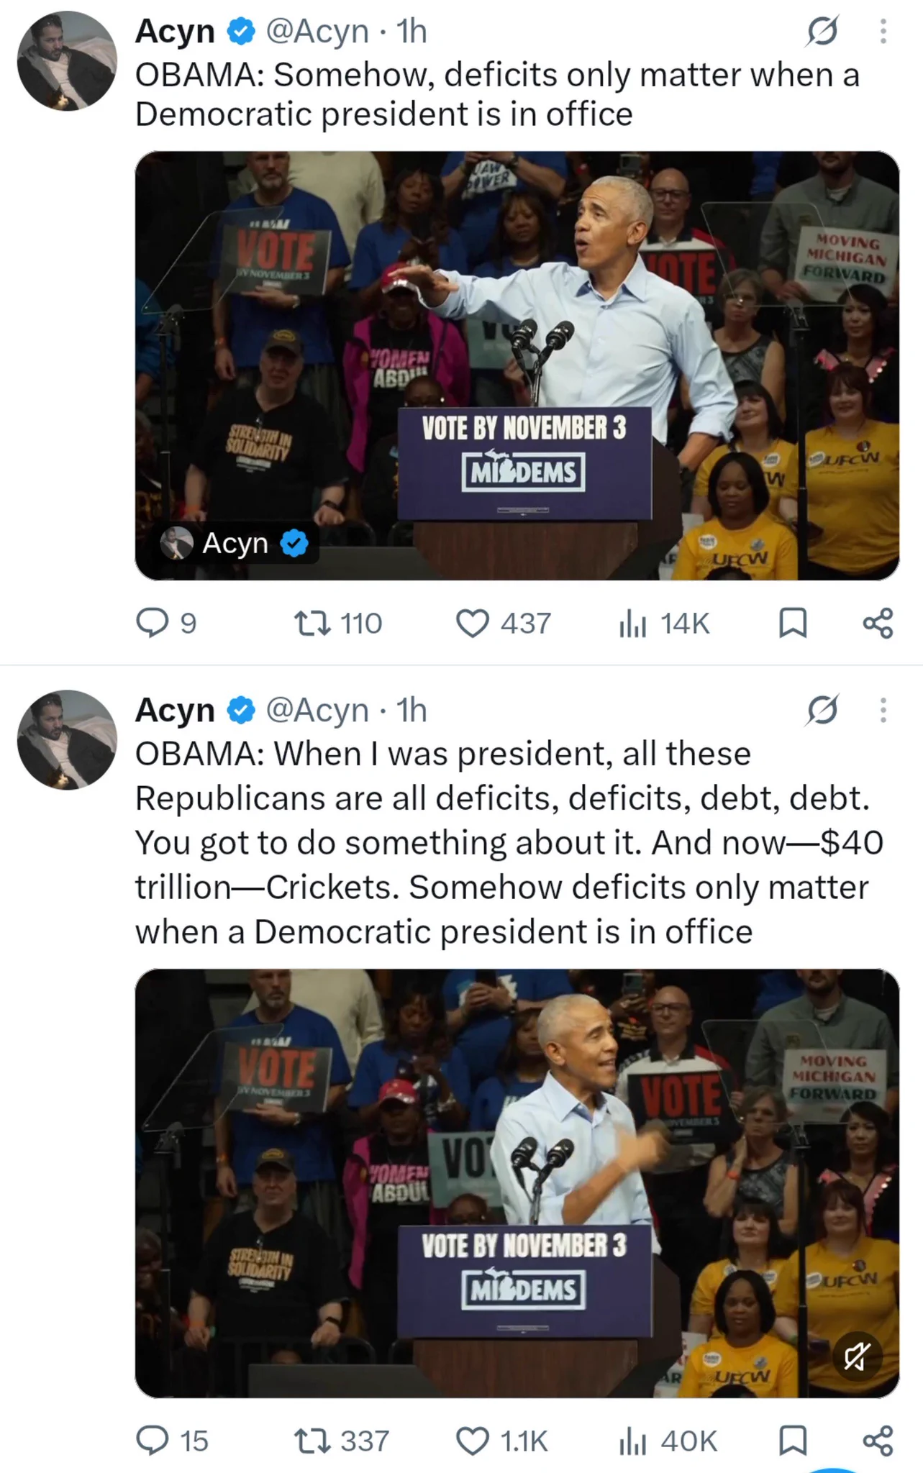923x1473 pixels.
Task: Share the second tweet via share icon
Action: [878, 1441]
